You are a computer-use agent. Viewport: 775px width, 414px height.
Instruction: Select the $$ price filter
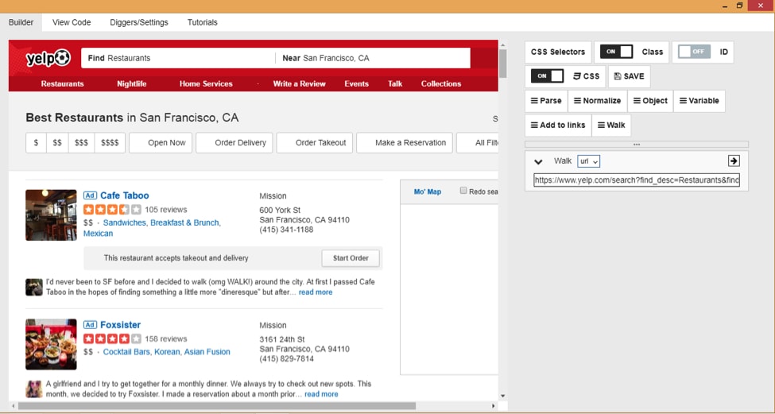pyautogui.click(x=57, y=143)
